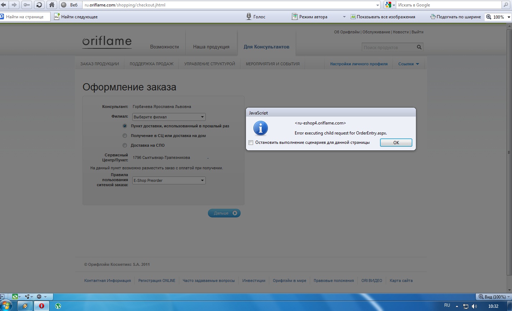The height and width of the screenshot is (311, 512).
Task: Go to the browser home page icon
Action: pyautogui.click(x=52, y=5)
